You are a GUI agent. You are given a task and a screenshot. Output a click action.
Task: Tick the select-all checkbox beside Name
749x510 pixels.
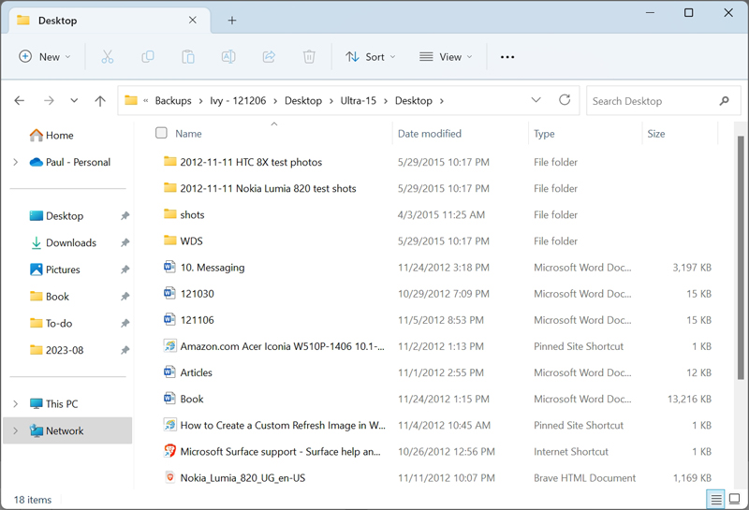[x=161, y=133]
